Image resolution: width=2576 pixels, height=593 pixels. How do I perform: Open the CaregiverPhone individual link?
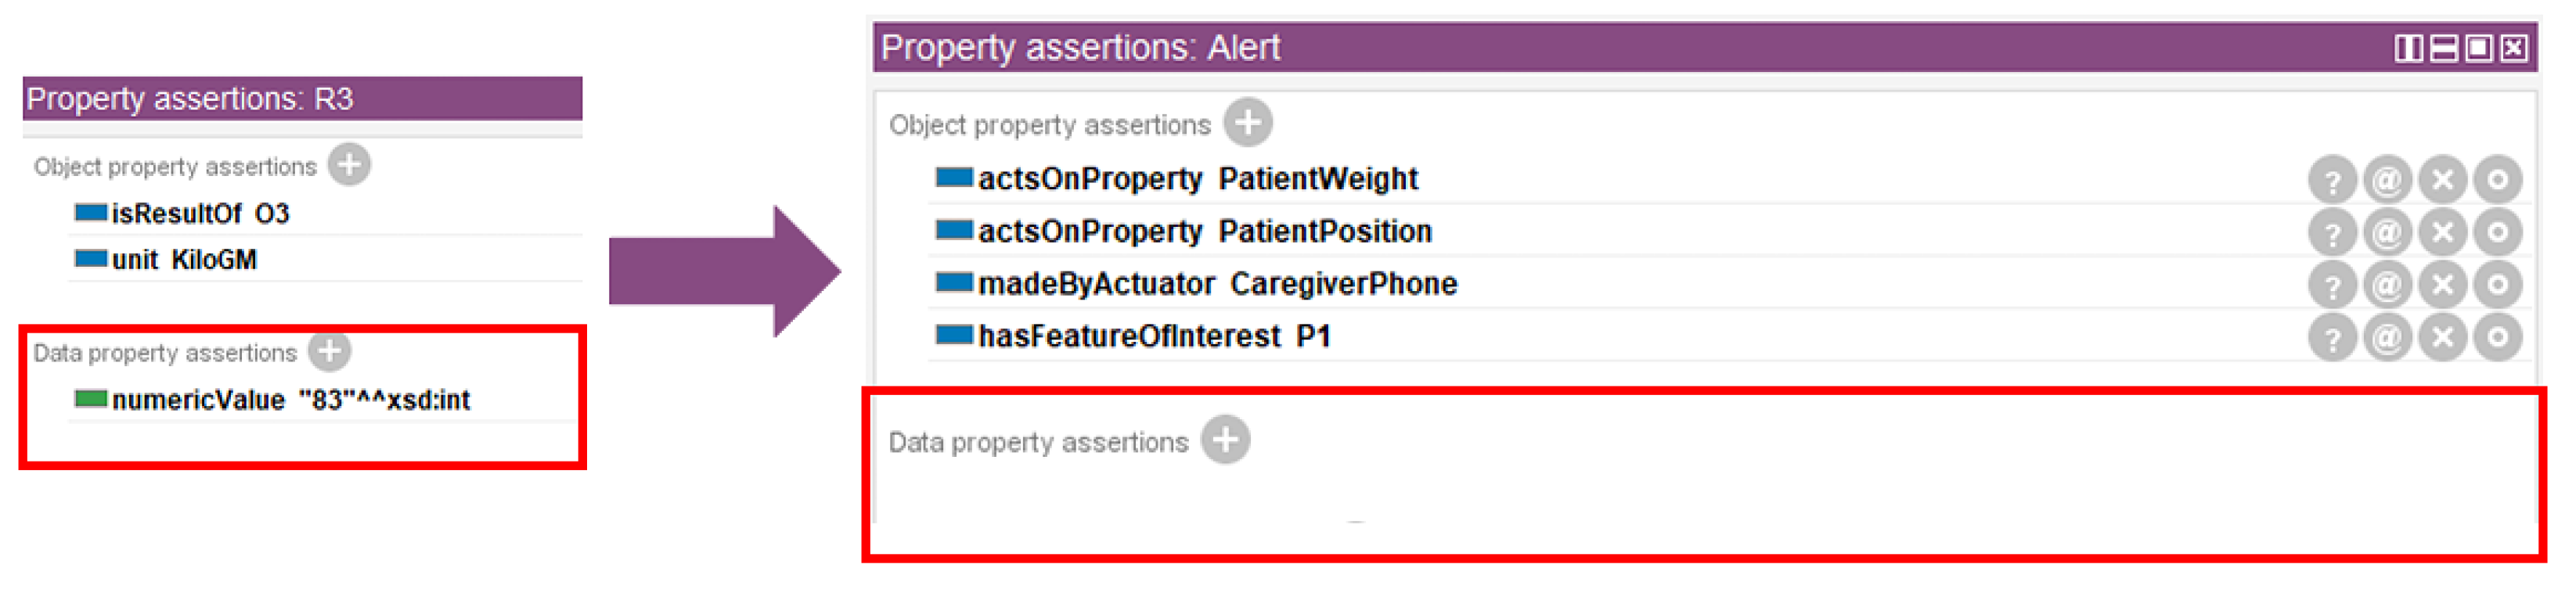pyautogui.click(x=1343, y=284)
